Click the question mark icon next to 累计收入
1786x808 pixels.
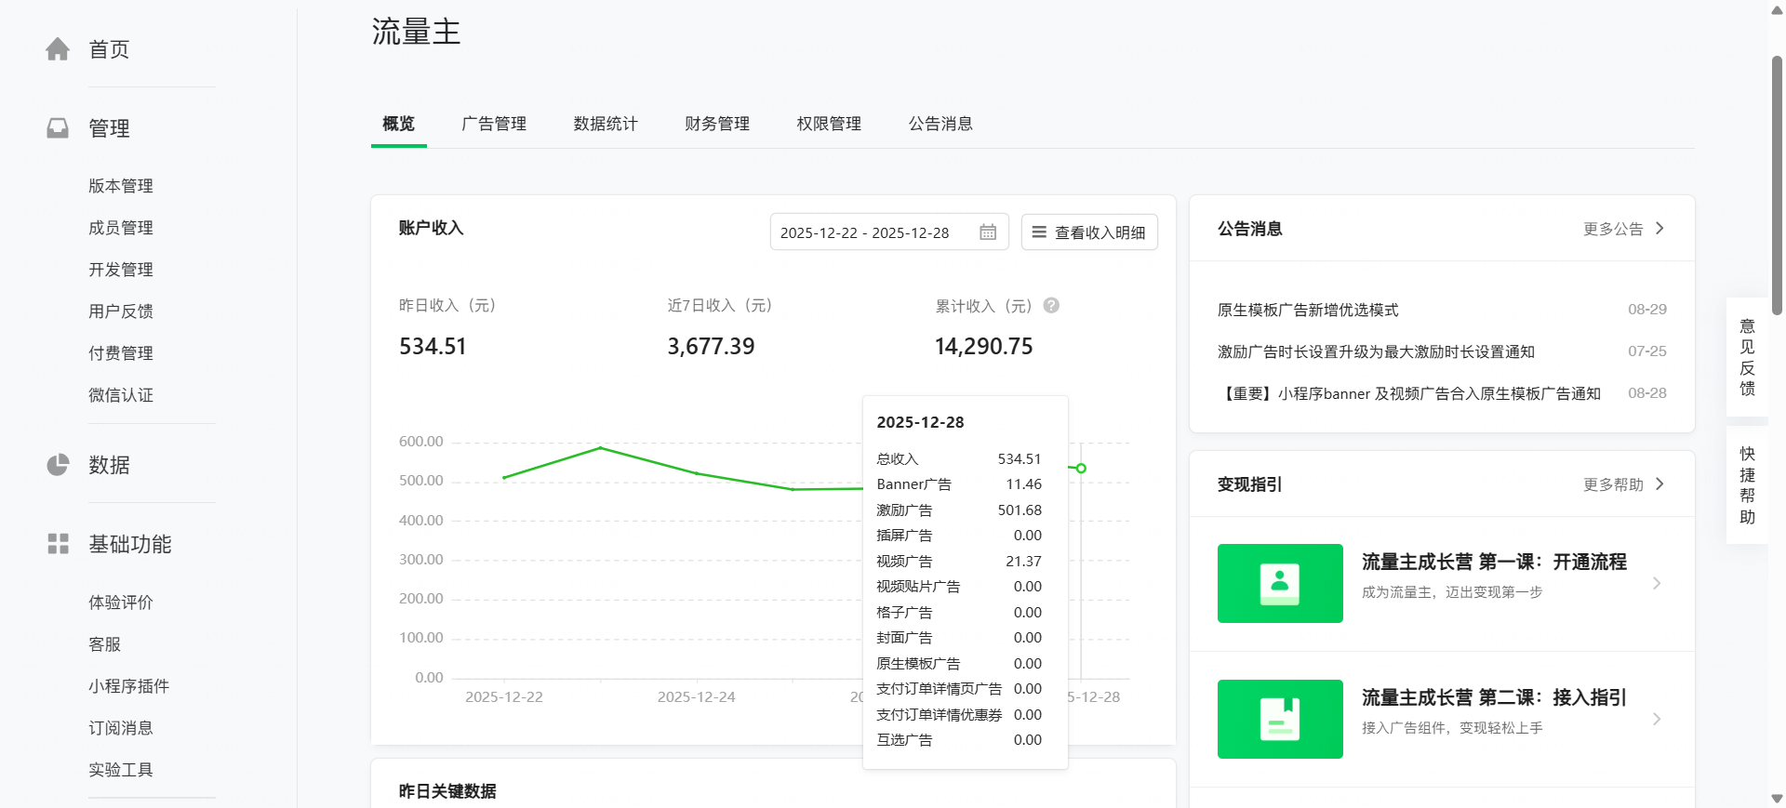[x=1051, y=306]
